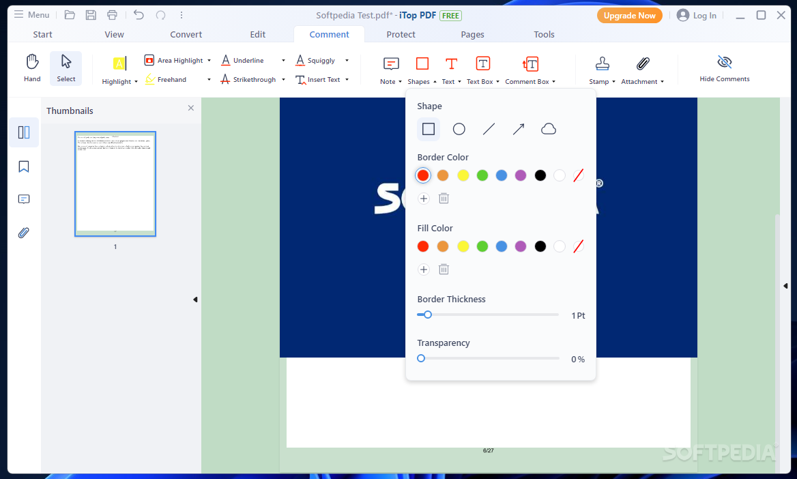The image size is (797, 479).
Task: Select the circle shape option
Action: point(459,129)
